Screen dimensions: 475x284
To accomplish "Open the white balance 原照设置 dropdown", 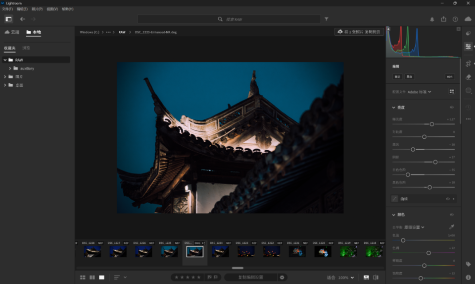I will tap(414, 227).
